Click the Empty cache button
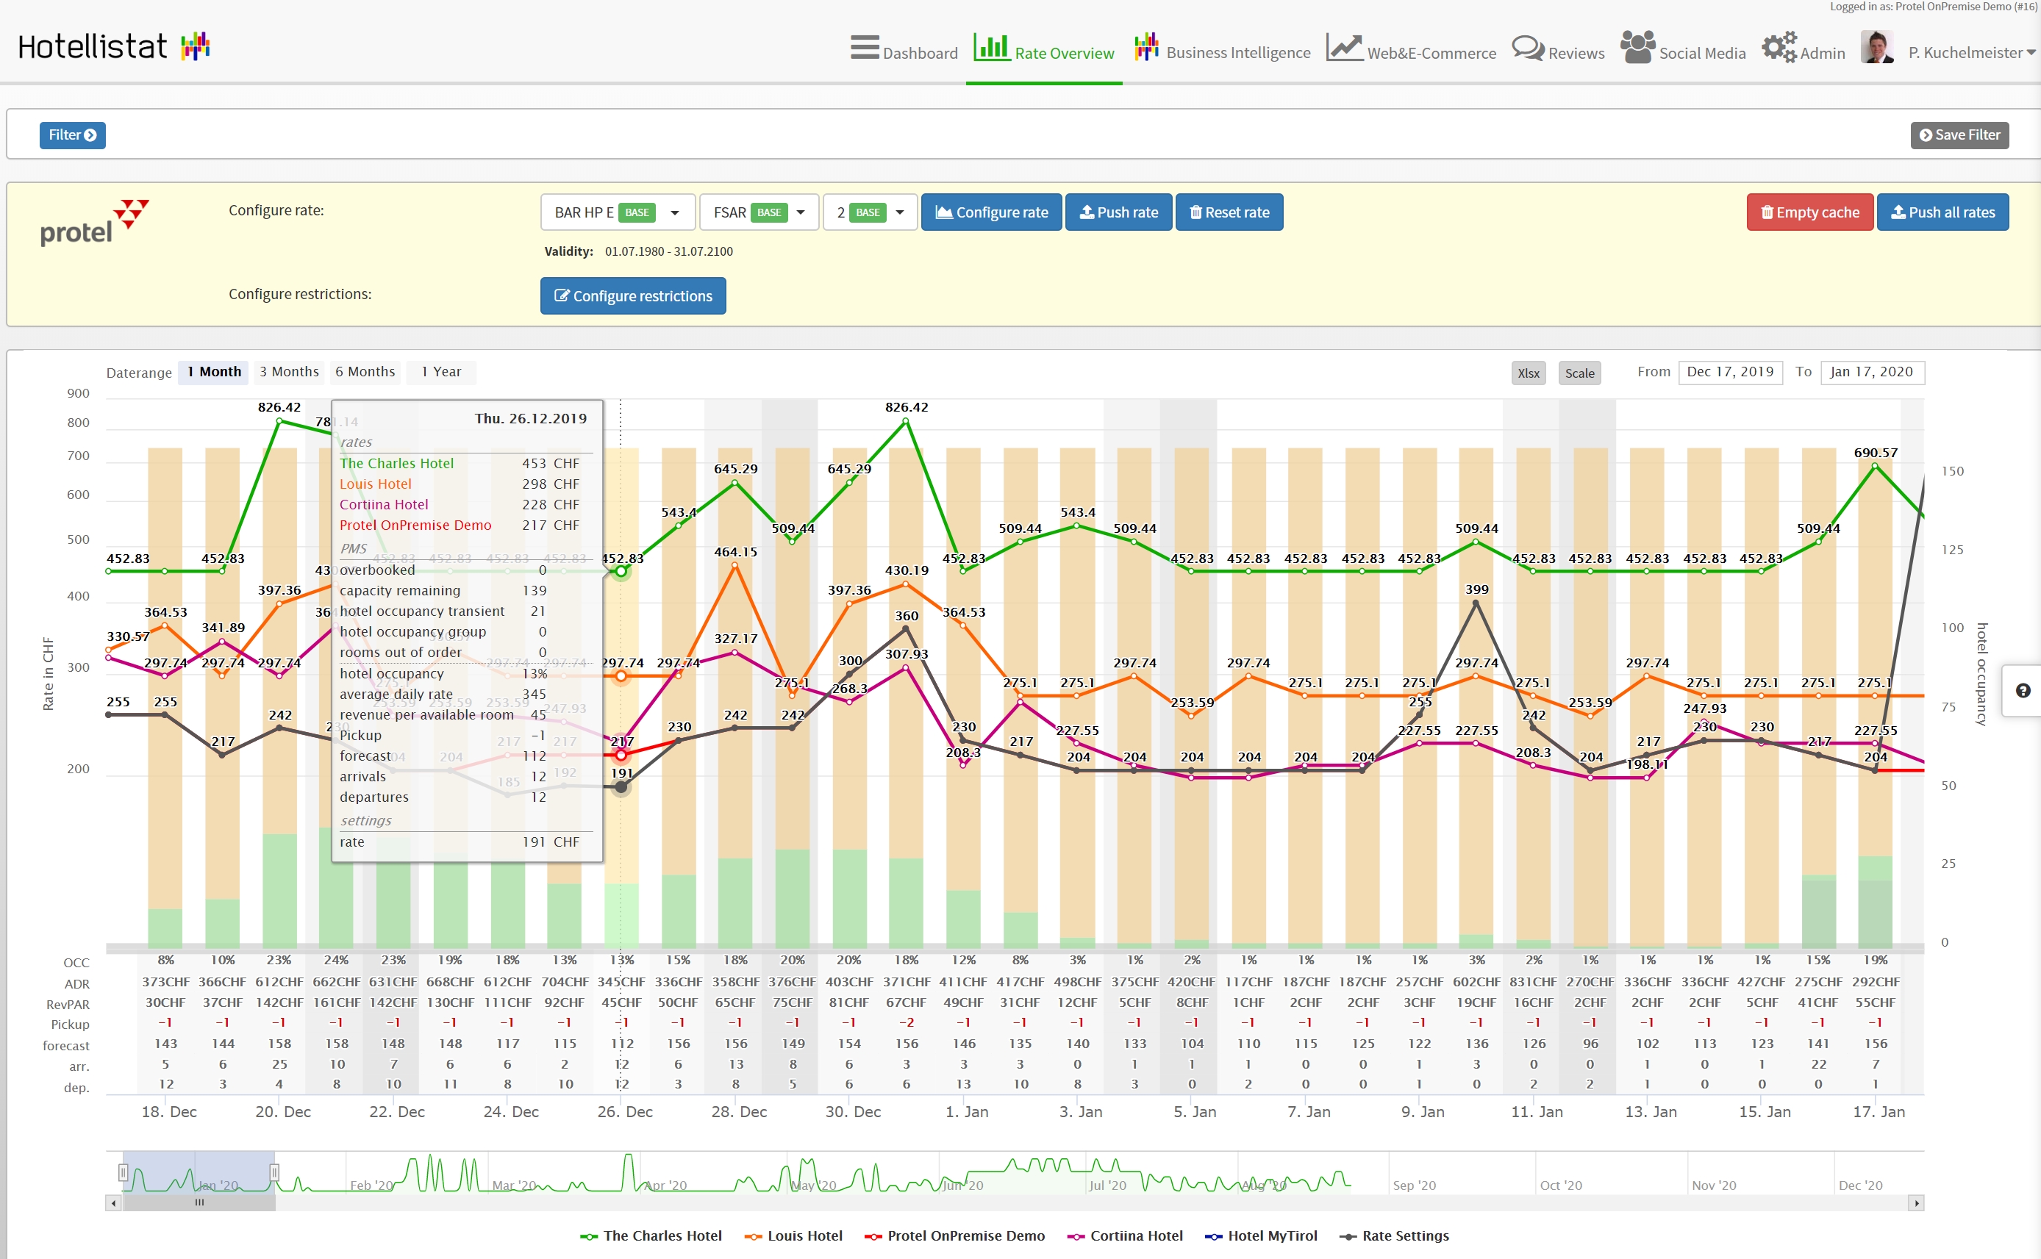The height and width of the screenshot is (1259, 2041). pos(1809,212)
